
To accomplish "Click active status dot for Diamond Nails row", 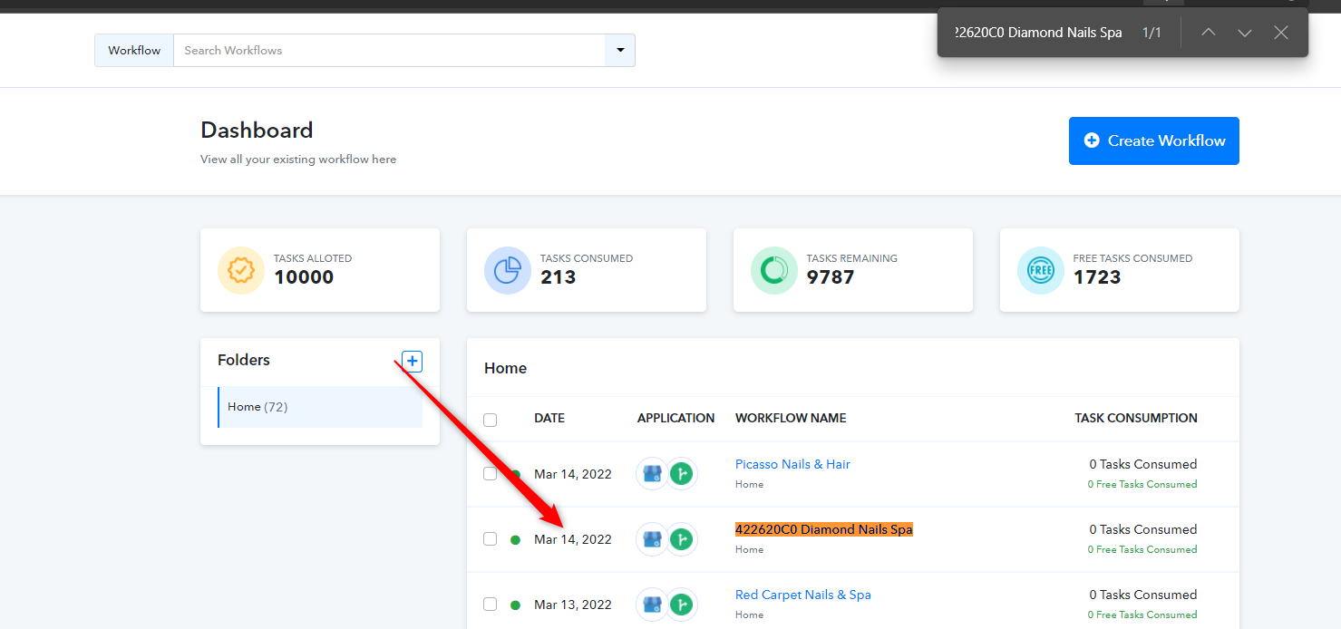I will tap(515, 539).
